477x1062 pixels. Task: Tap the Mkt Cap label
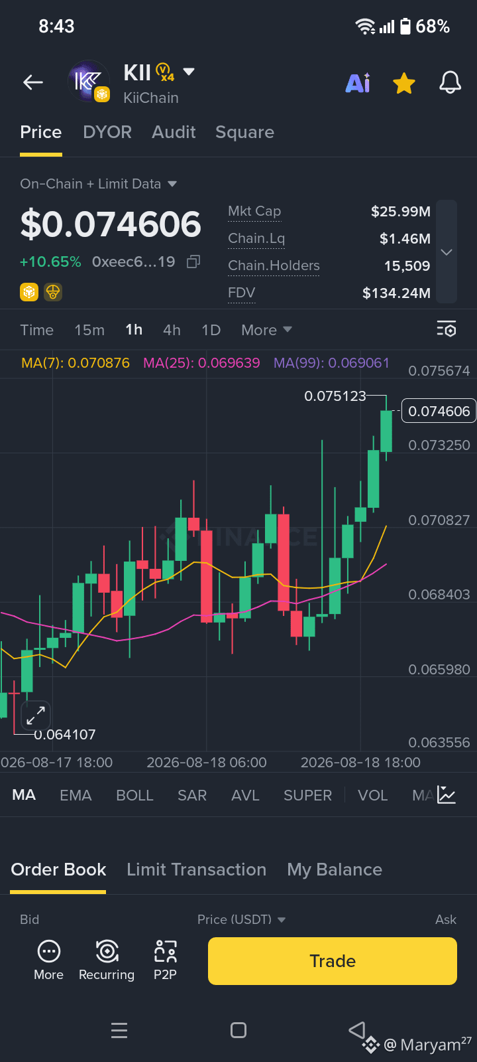tap(254, 211)
